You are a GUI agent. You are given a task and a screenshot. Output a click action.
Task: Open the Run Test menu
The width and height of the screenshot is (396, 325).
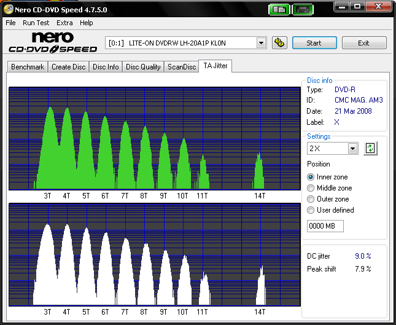pyautogui.click(x=36, y=23)
